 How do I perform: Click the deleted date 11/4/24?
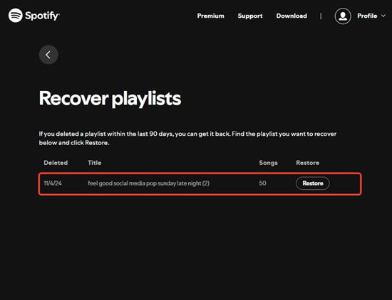point(53,183)
